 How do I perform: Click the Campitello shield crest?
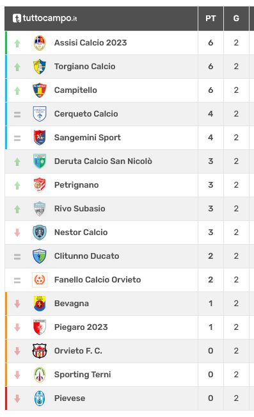click(x=40, y=90)
